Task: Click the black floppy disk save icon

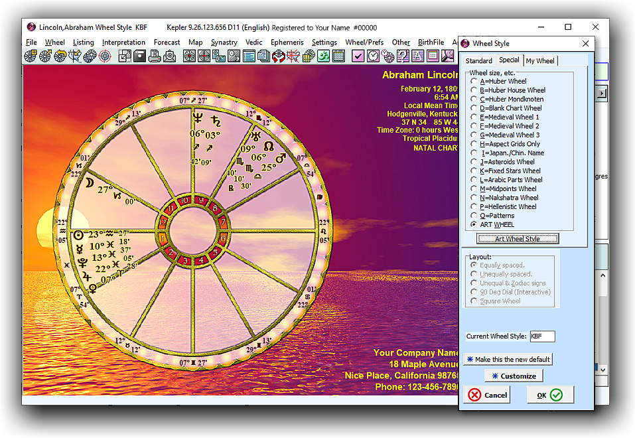Action: click(139, 56)
